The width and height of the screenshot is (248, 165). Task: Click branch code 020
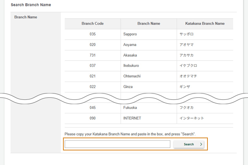[93, 45]
